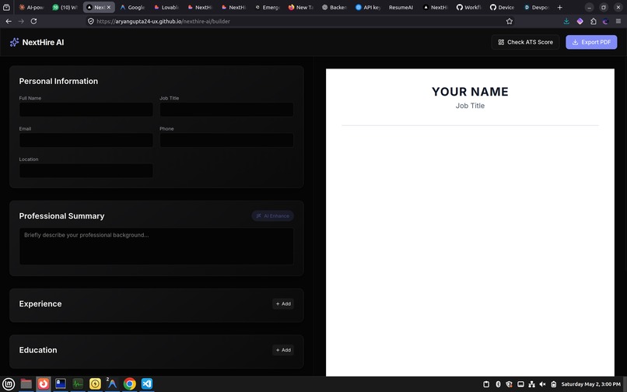Viewport: 627px width, 392px height.
Task: Click the battery tray icon
Action: tap(553, 384)
